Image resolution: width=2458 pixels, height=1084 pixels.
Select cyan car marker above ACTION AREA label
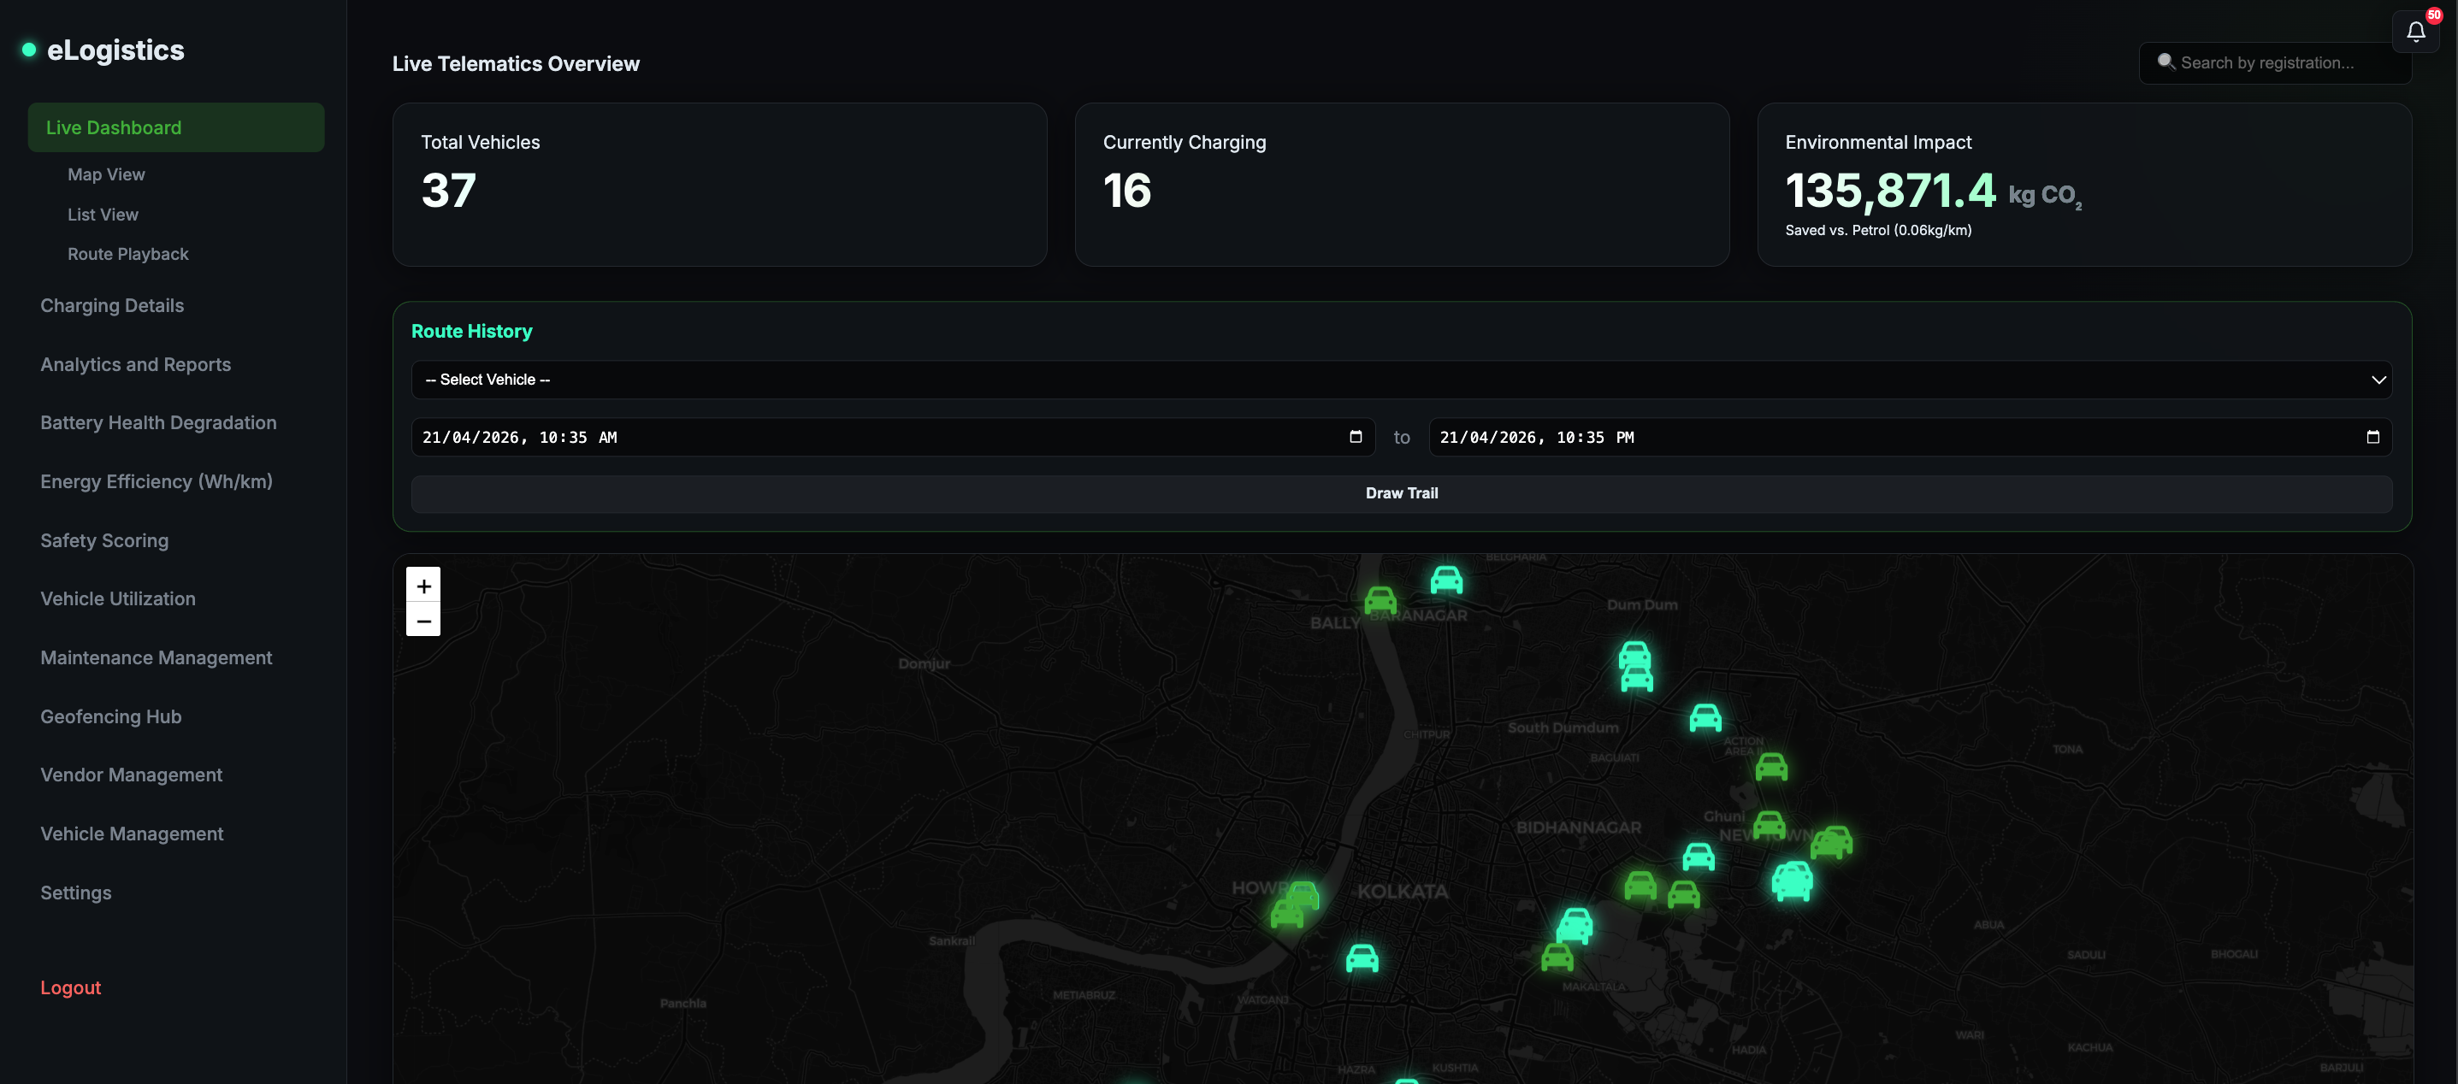pyautogui.click(x=1705, y=717)
